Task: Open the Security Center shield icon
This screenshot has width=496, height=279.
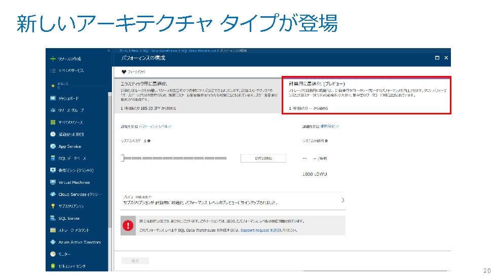Action: click(53, 266)
